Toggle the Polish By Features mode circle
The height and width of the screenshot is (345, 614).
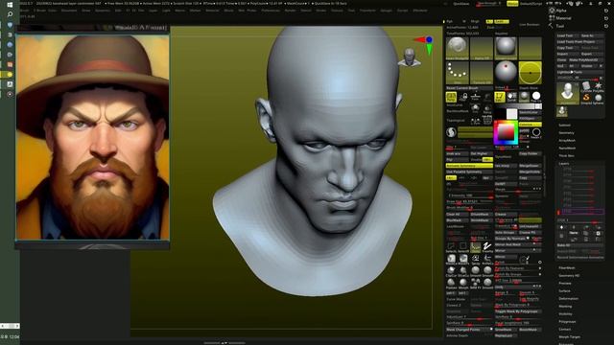coord(540,268)
